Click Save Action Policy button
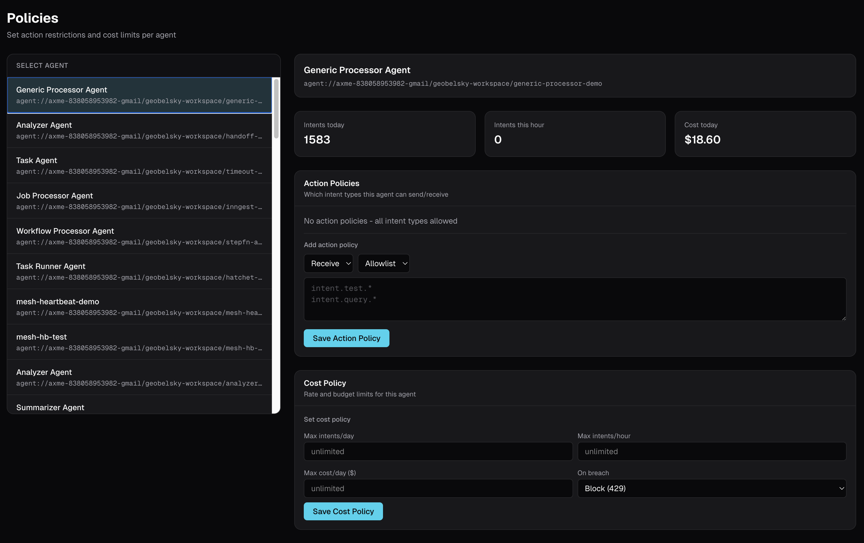This screenshot has height=543, width=864. (x=346, y=338)
